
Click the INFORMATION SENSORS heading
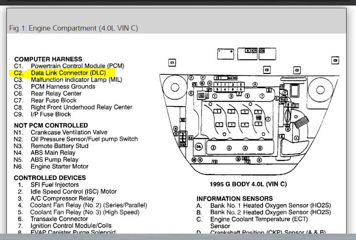235,198
